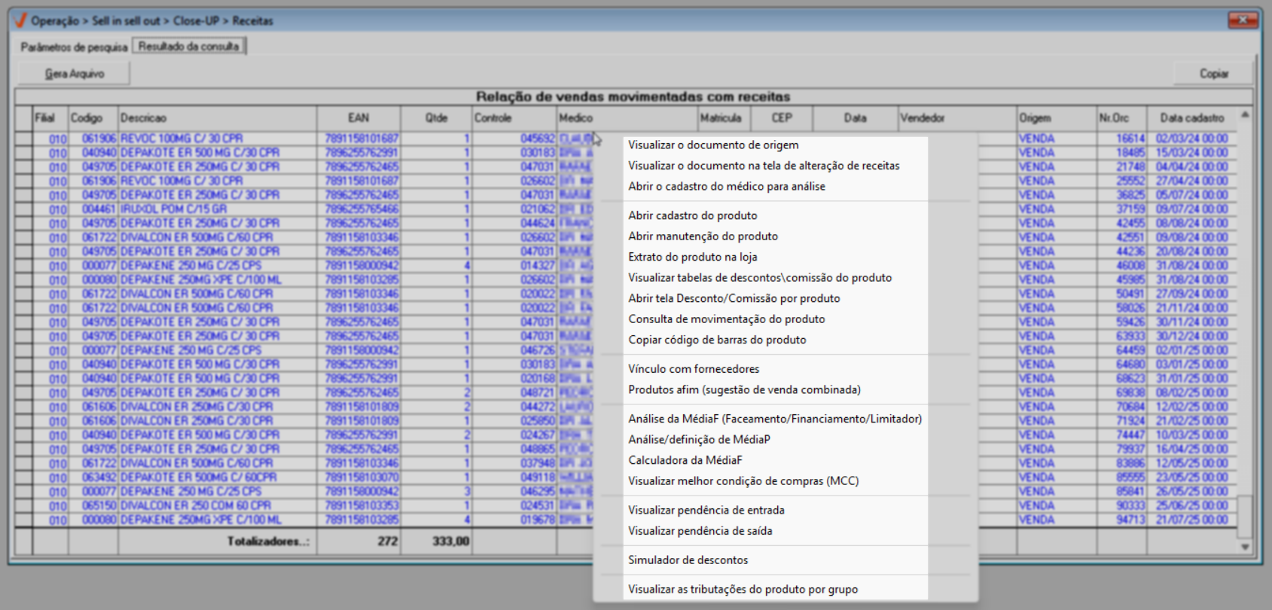
Task: Click the application logo icon in title bar
Action: pos(20,20)
